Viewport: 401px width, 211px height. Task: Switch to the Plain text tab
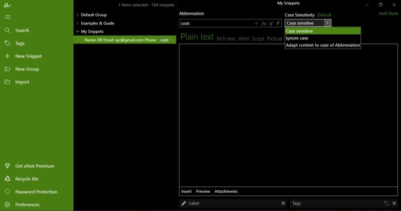pos(197,37)
